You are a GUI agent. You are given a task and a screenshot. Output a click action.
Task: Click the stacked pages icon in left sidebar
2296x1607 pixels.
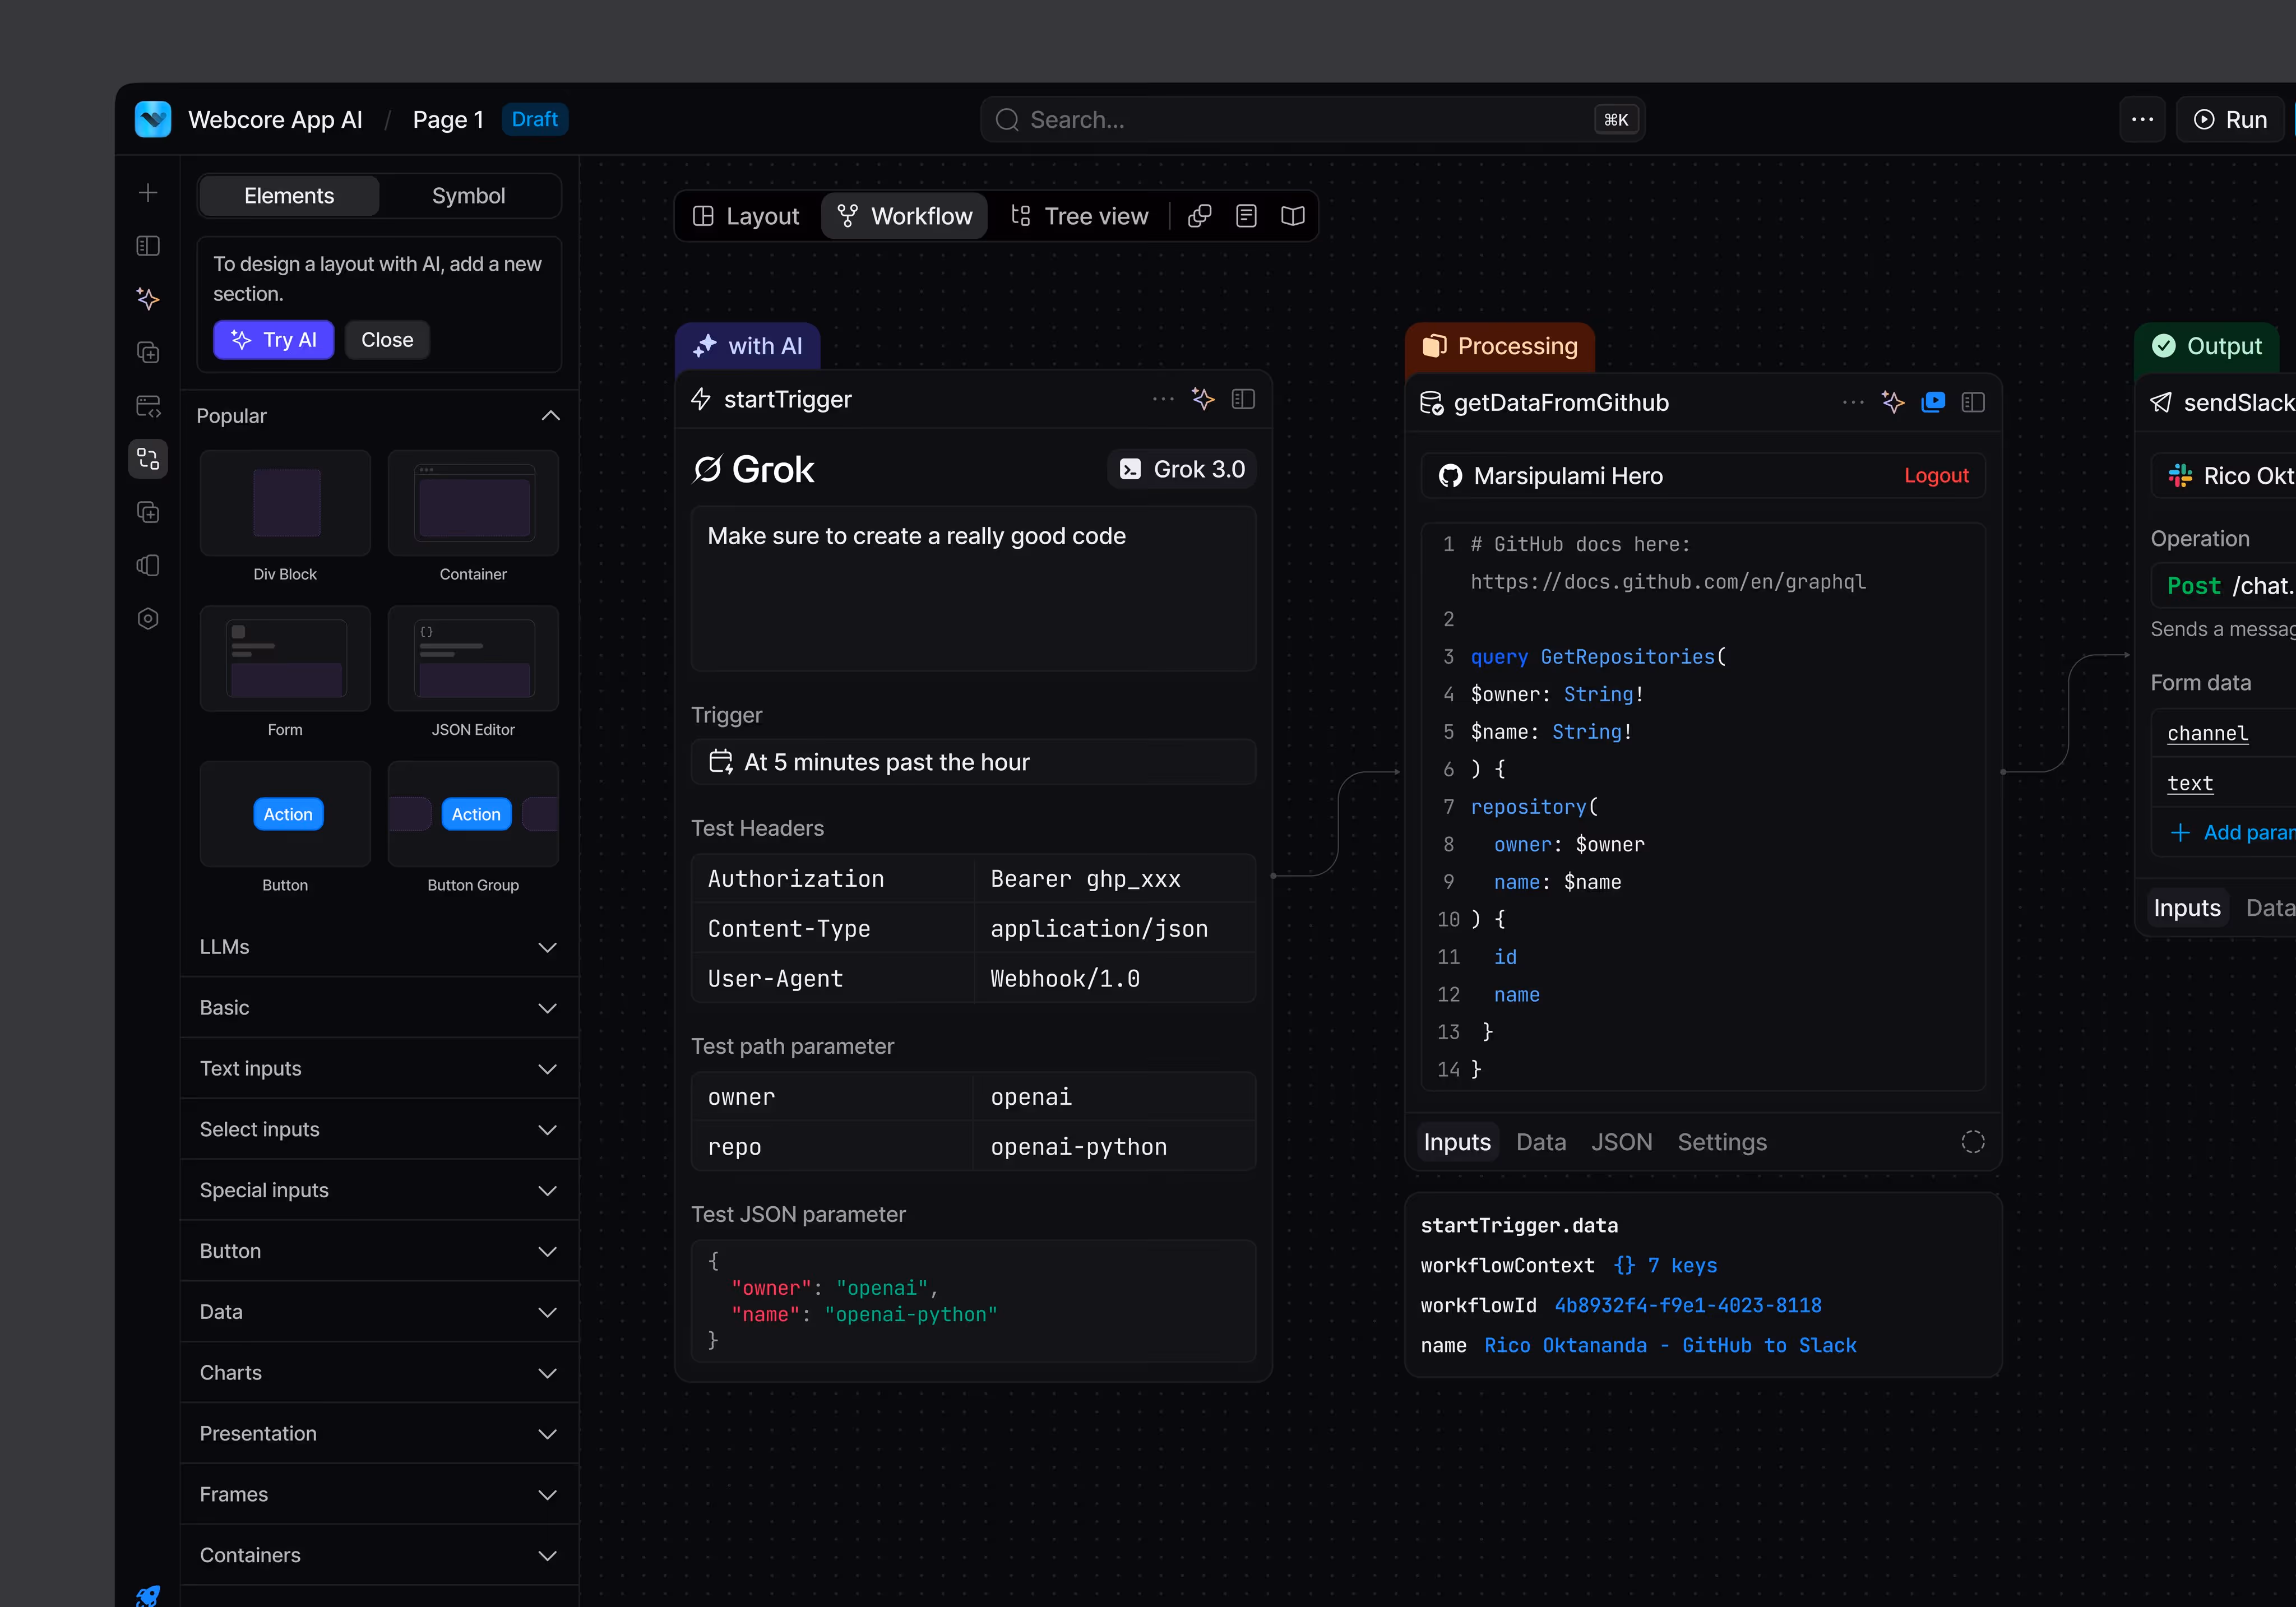(148, 566)
